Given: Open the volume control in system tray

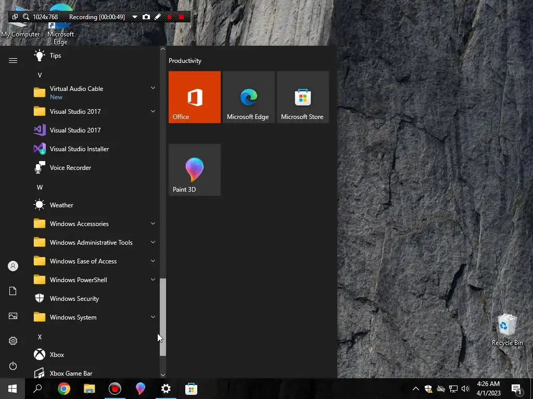Looking at the screenshot, I should pyautogui.click(x=465, y=389).
